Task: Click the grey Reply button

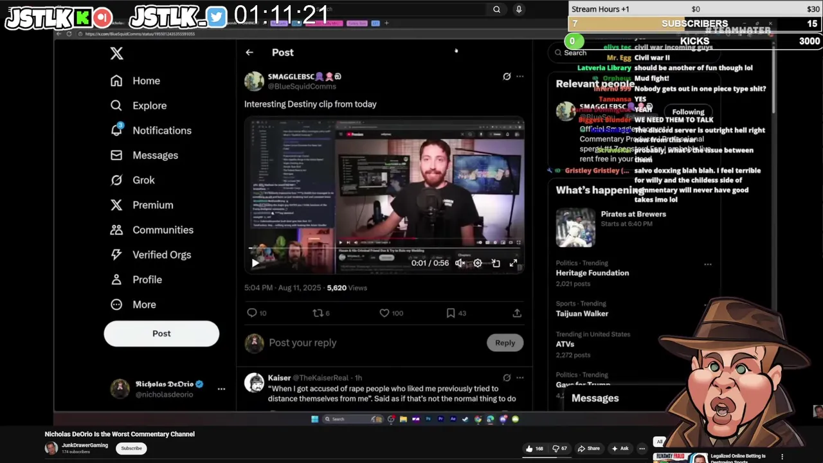Action: click(x=505, y=343)
